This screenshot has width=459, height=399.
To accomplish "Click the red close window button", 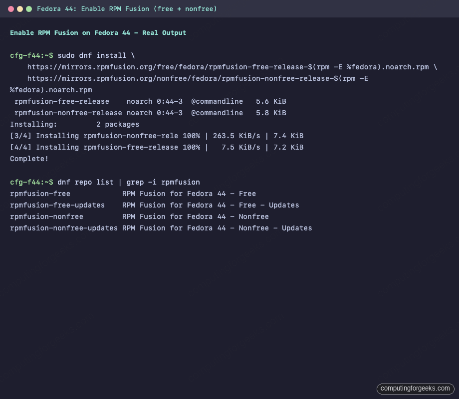I will point(11,9).
